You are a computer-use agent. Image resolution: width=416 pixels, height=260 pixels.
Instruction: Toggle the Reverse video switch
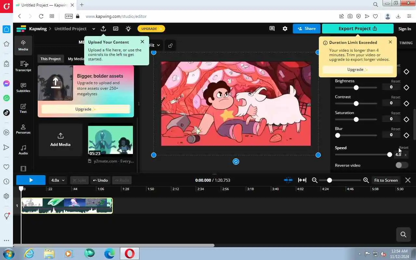[402, 165]
